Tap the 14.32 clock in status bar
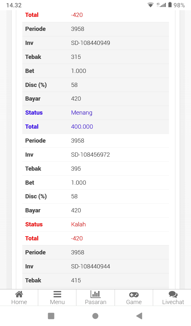Screen dimensions: 191x326 [x=14, y=5]
